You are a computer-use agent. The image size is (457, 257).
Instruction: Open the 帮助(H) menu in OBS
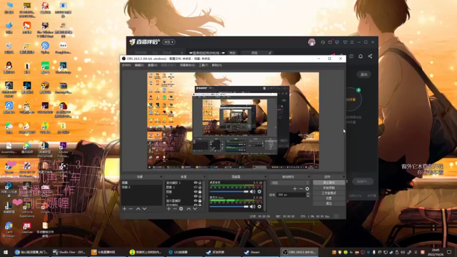click(217, 65)
